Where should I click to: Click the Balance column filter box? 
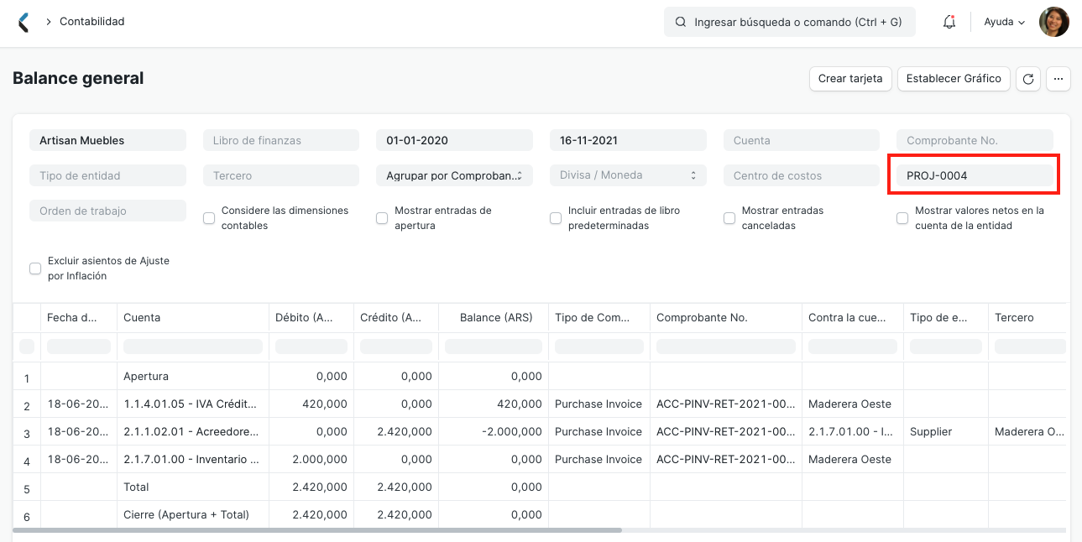click(493, 347)
